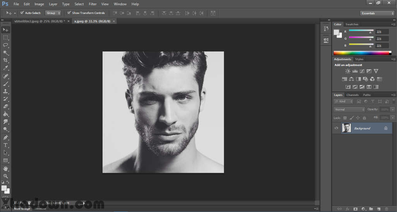Open the Paths tab
Viewport: 397px width, 212px height.
(367, 95)
